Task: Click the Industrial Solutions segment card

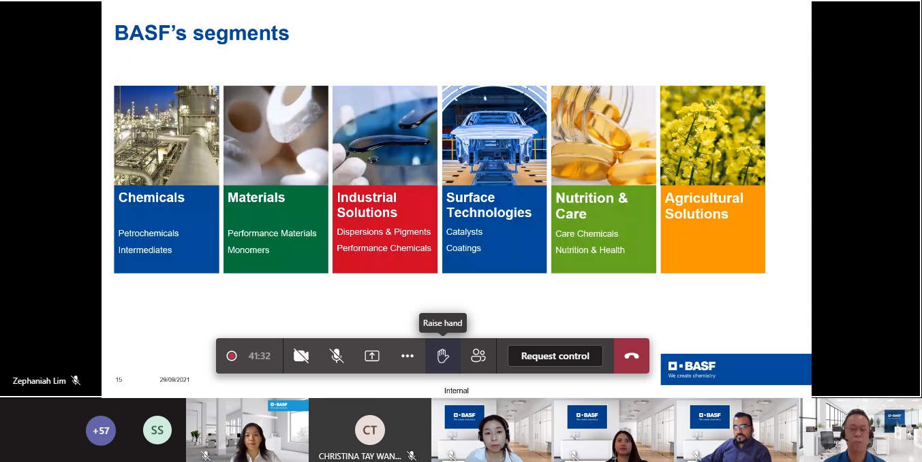Action: (385, 180)
